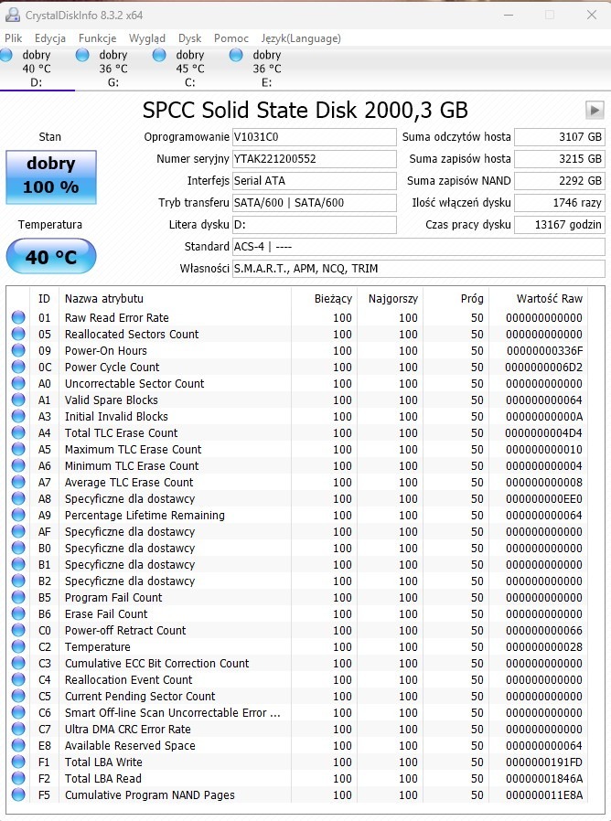Click status icon for Erase Fail Count
Screen dimensions: 611x821
pyautogui.click(x=18, y=613)
